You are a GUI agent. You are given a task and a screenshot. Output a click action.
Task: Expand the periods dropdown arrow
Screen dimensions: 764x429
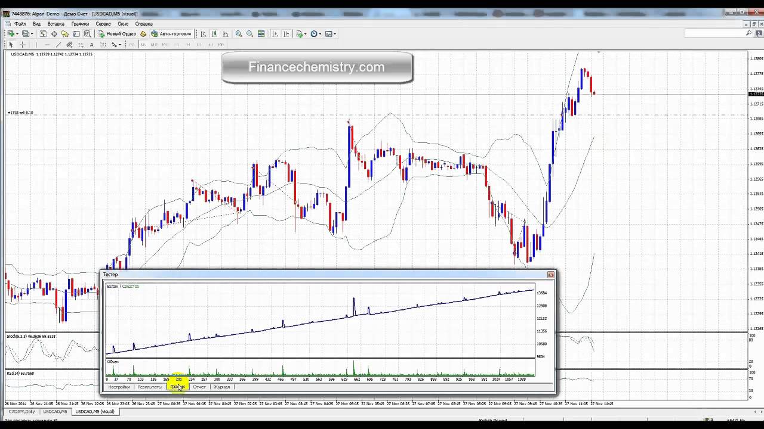click(320, 34)
